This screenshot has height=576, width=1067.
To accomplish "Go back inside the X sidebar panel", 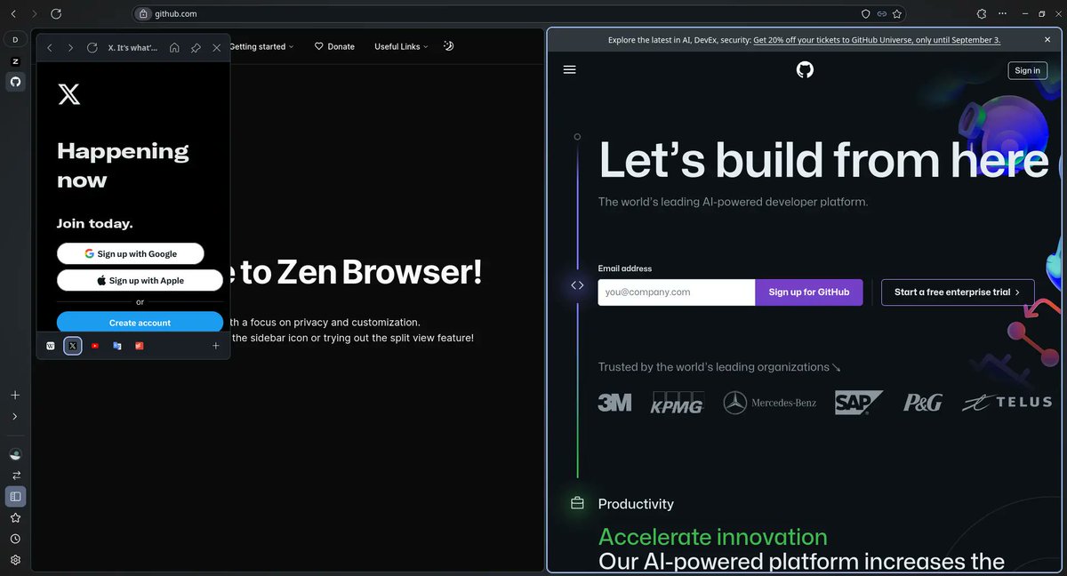I will pos(50,48).
